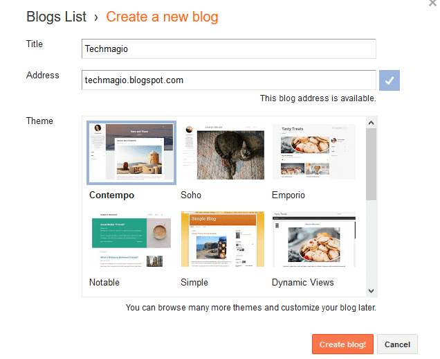Click the Dynamic Views name label
Screen dimensions: 440x359
[303, 283]
